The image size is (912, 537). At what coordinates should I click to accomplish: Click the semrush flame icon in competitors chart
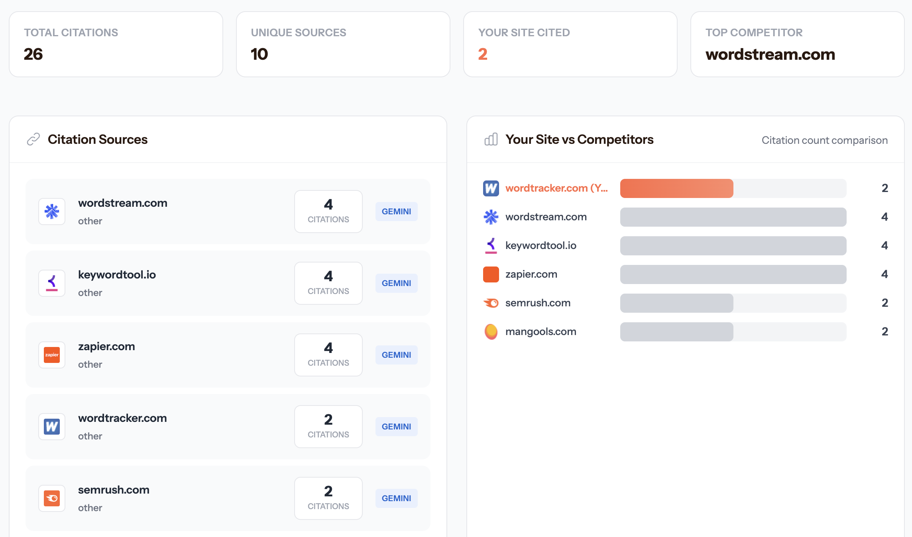491,303
